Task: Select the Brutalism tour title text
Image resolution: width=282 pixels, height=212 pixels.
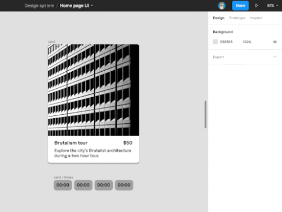Action: [71, 143]
